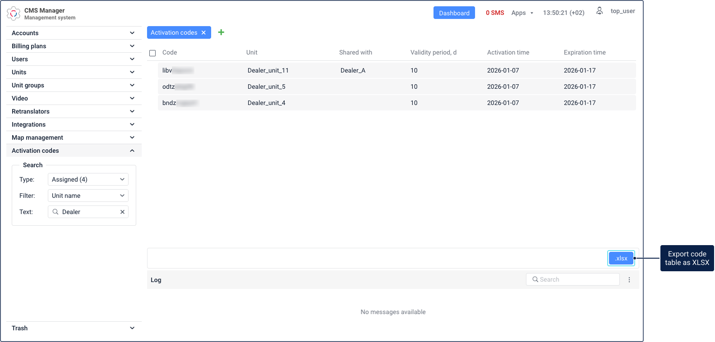Sort by Validity period, d column header
Viewport: 715px width, 342px height.
[x=434, y=52]
